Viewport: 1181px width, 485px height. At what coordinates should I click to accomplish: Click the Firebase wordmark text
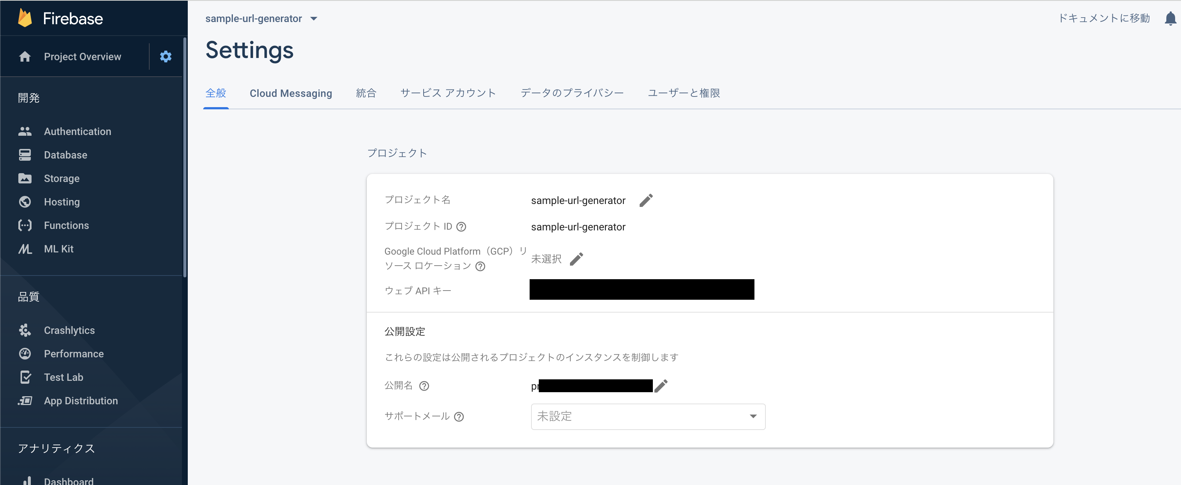(73, 18)
